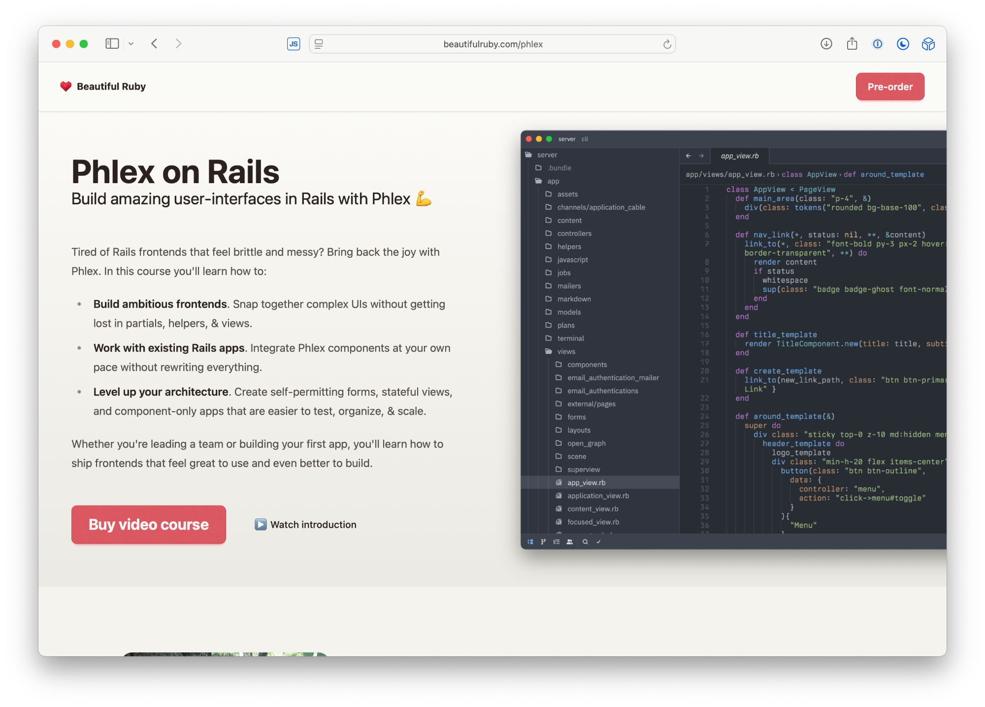The image size is (985, 707).
Task: Expand the .bundle folder
Action: click(600, 168)
